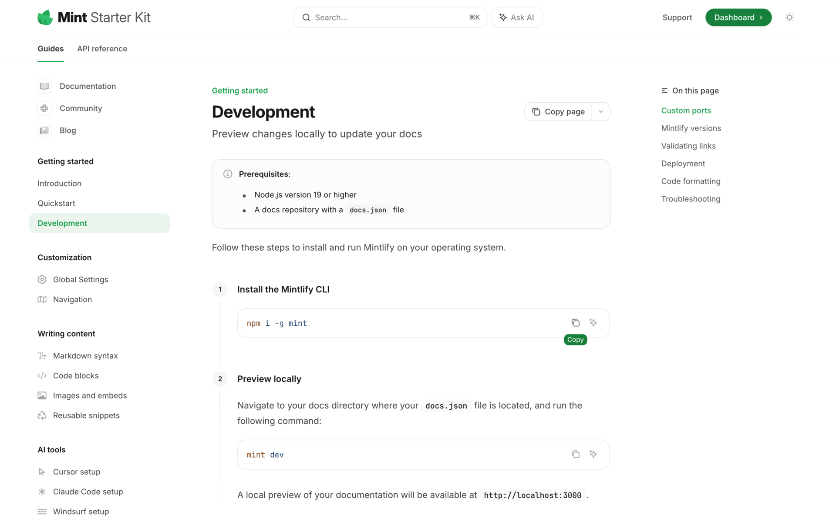Click the Getting started breadcrumb above title
Image resolution: width=836 pixels, height=522 pixels.
240,91
